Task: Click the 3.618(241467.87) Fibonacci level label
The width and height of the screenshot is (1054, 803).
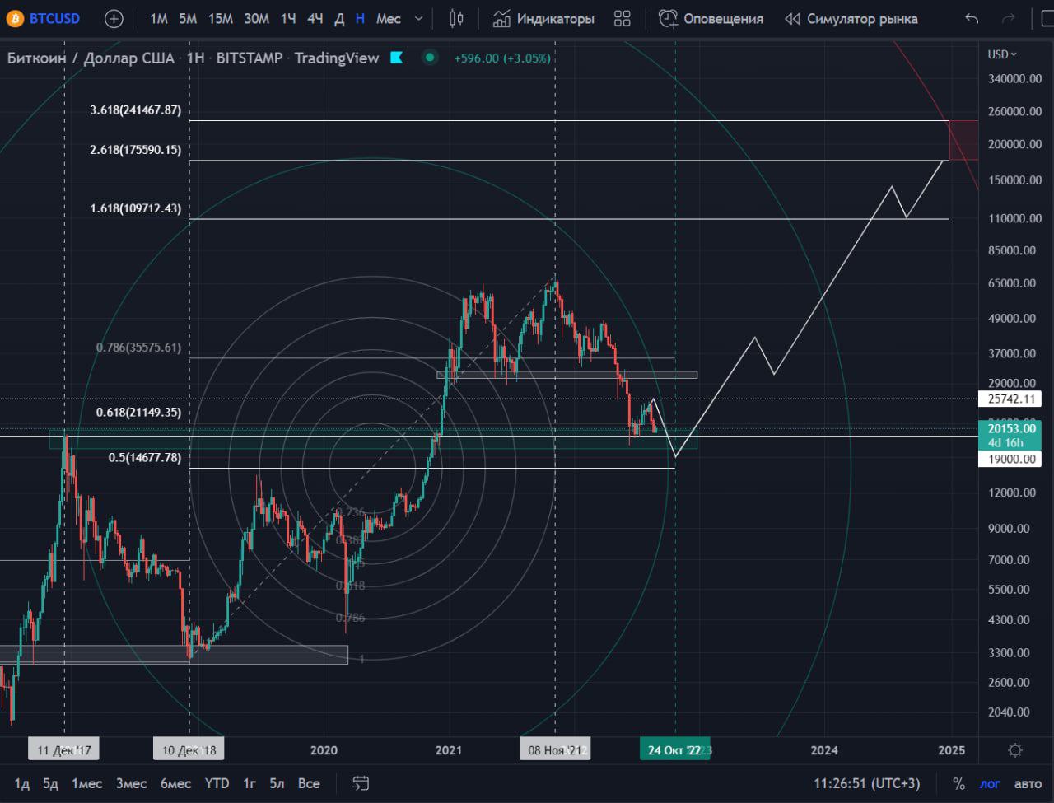Action: pyautogui.click(x=136, y=110)
